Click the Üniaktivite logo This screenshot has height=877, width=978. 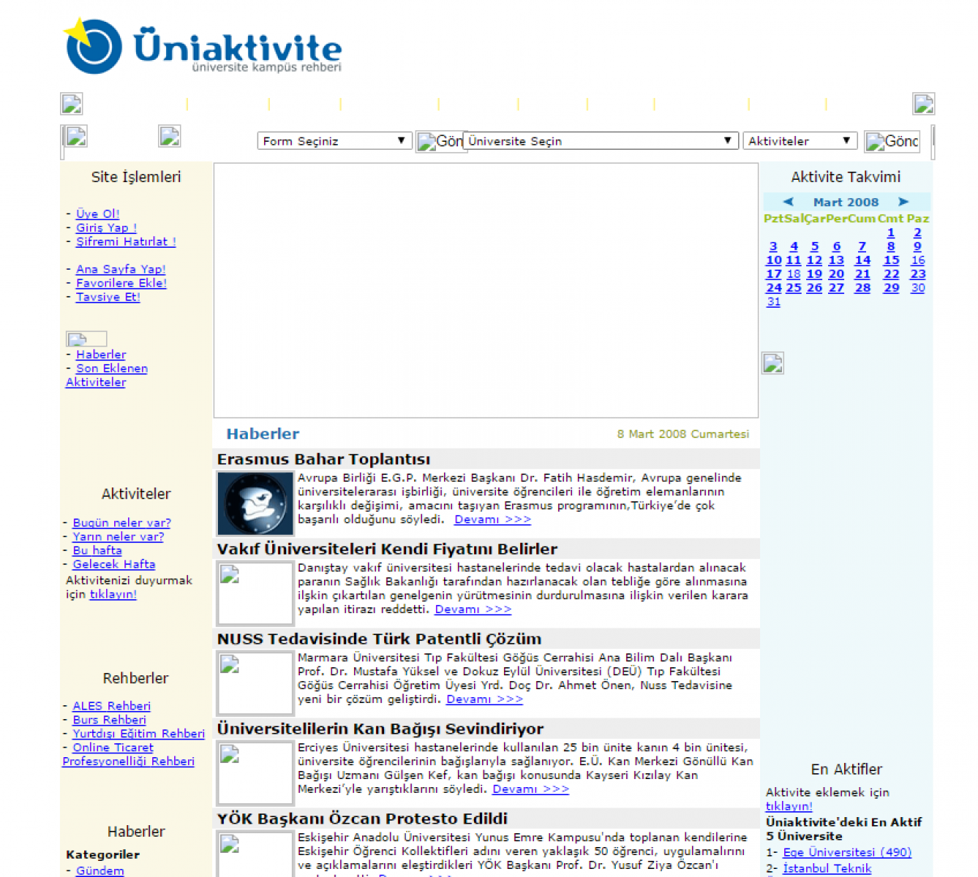coord(203,47)
